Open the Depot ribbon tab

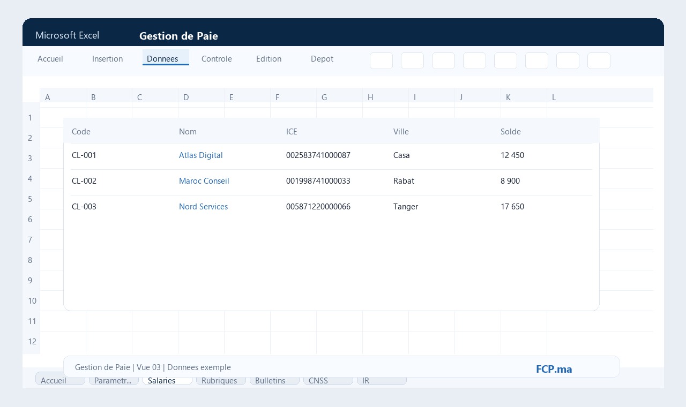(x=322, y=59)
